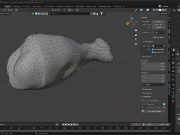Add new workspace with plus tab
The height and width of the screenshot is (135, 180).
point(124,7)
